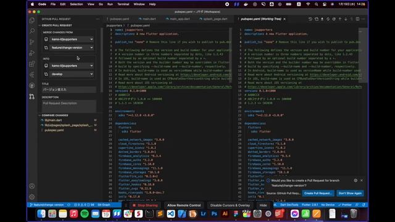This screenshot has width=395, height=222.
Task: Open the more actions of GitHub Pull Request panel
Action: coord(98,19)
